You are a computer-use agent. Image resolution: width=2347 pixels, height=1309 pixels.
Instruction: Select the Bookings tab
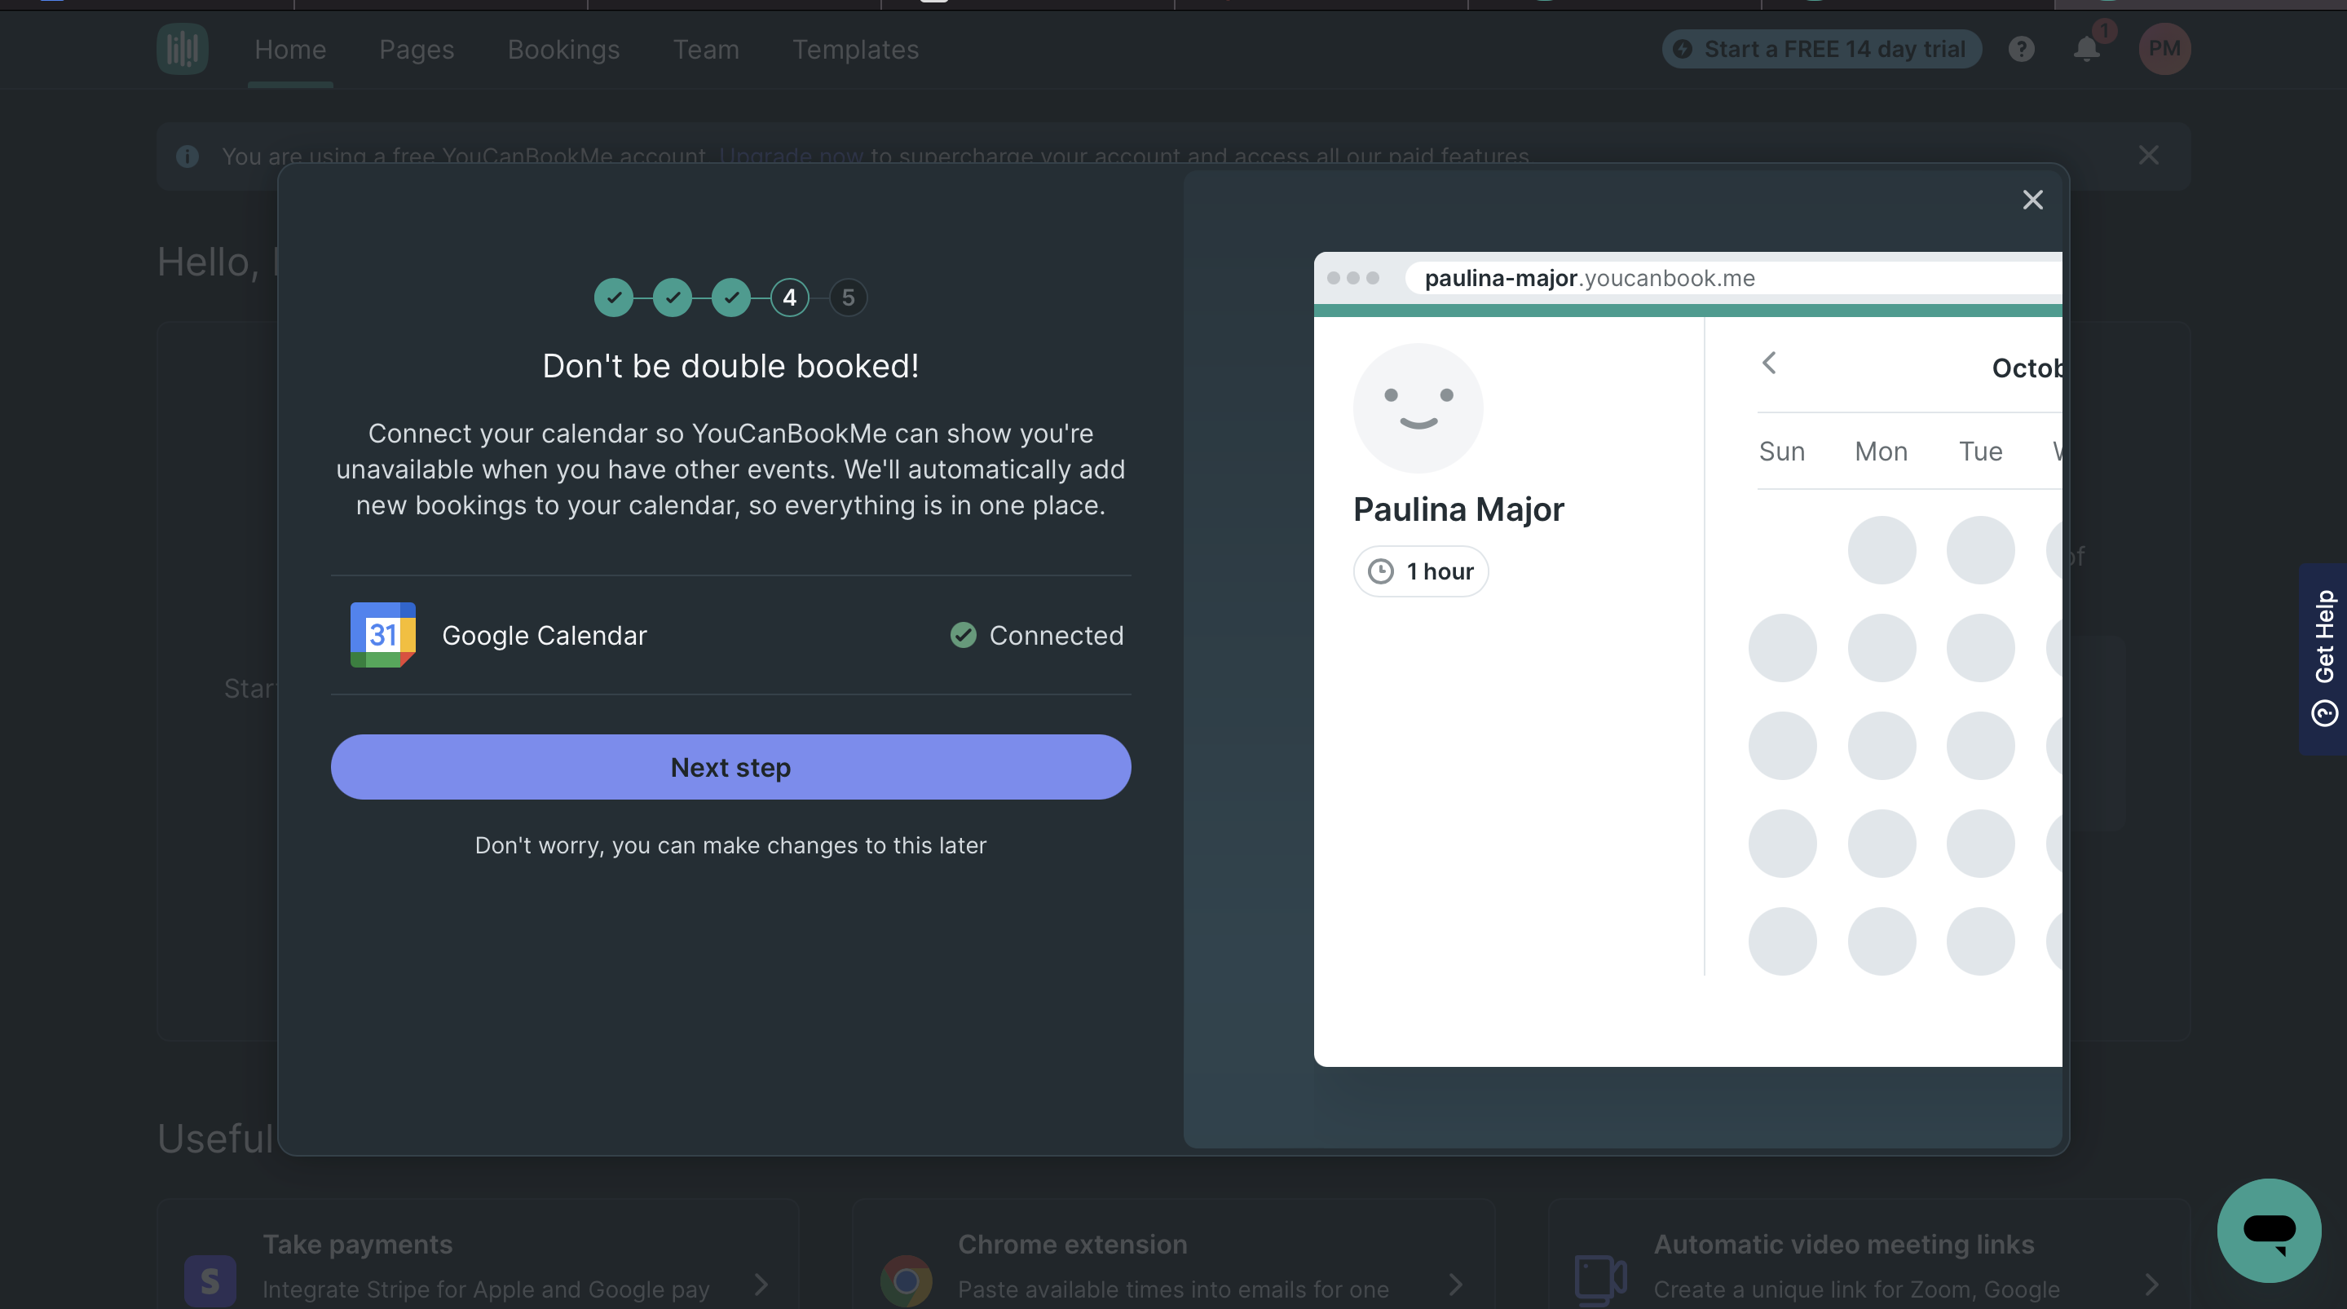562,48
